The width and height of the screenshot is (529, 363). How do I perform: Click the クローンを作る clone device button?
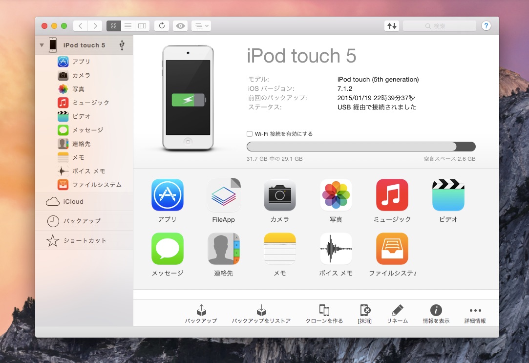(324, 314)
